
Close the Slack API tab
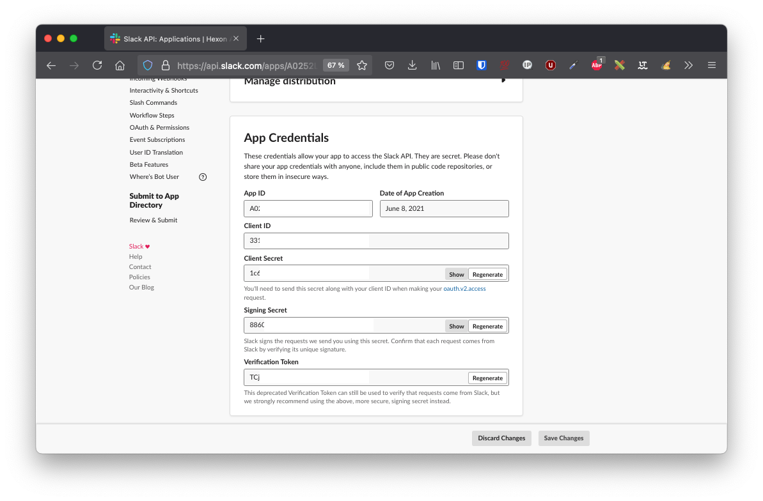[x=236, y=38]
